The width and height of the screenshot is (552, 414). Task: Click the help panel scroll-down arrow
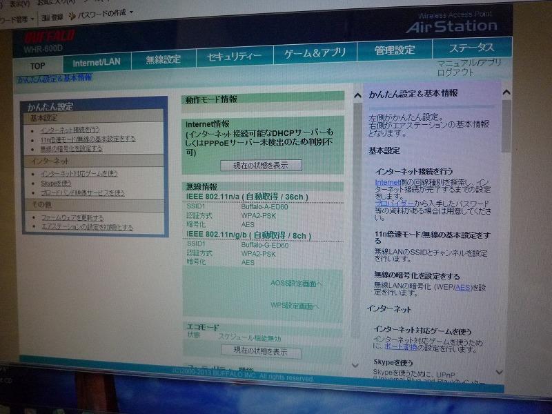(499, 372)
